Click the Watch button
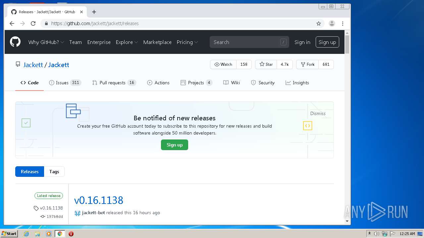Screen dimensions: 424x238 point(223,64)
